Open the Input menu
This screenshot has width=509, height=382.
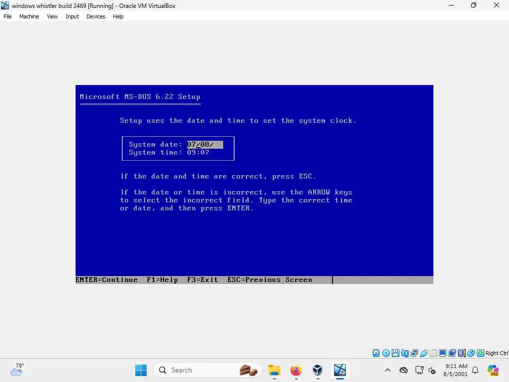72,16
